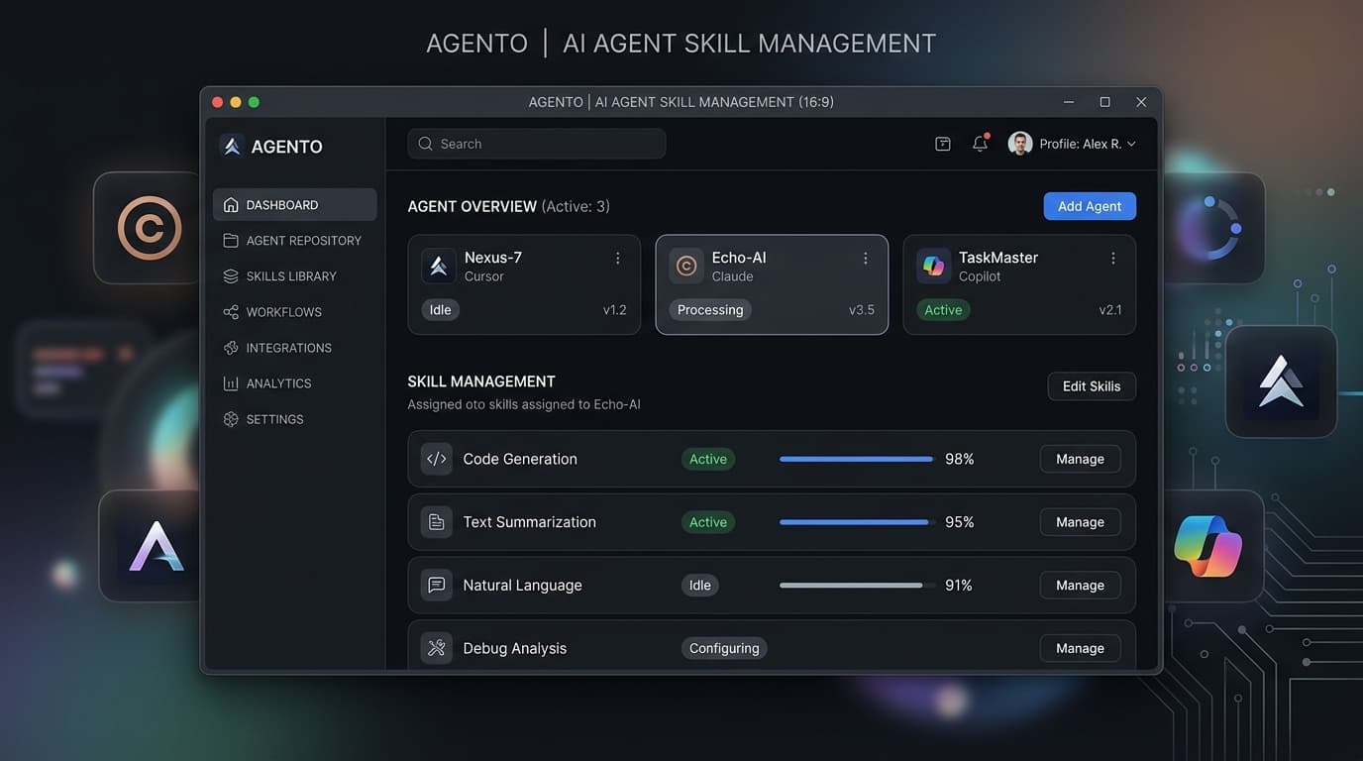Screen dimensions: 1363x761
Task: Select the Echo-AI agent card
Action: pos(772,284)
